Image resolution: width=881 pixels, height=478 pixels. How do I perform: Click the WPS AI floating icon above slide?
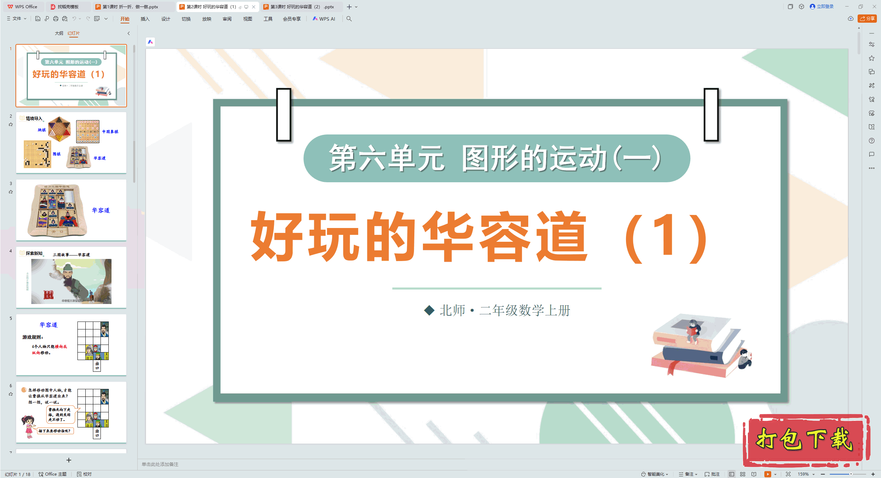[150, 42]
